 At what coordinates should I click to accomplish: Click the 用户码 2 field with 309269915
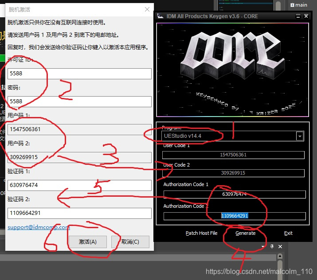coord(79,157)
